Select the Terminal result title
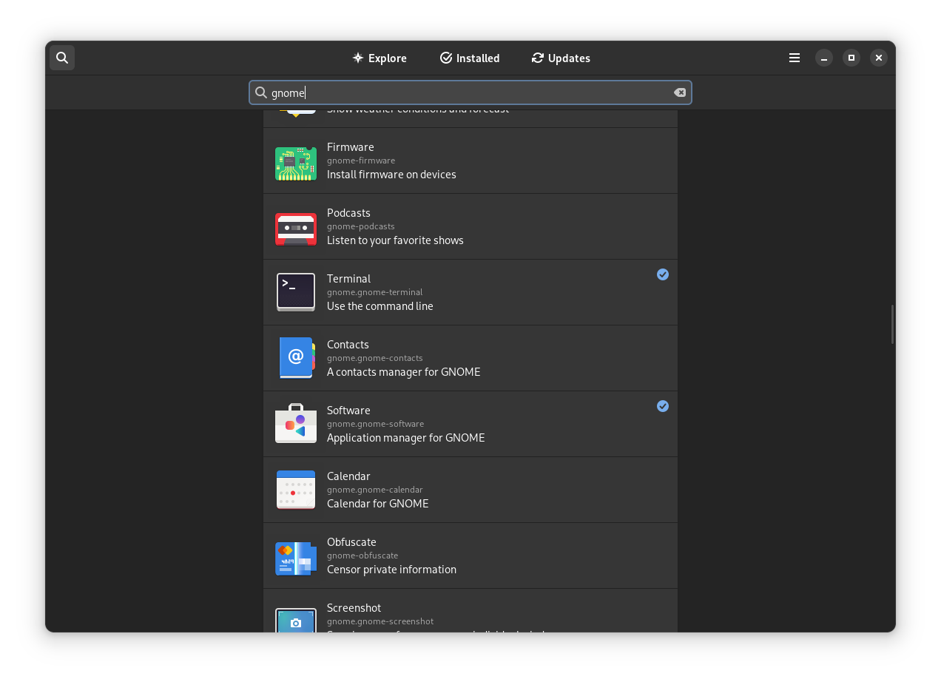Screen dimensions: 941x682 pyautogui.click(x=348, y=279)
